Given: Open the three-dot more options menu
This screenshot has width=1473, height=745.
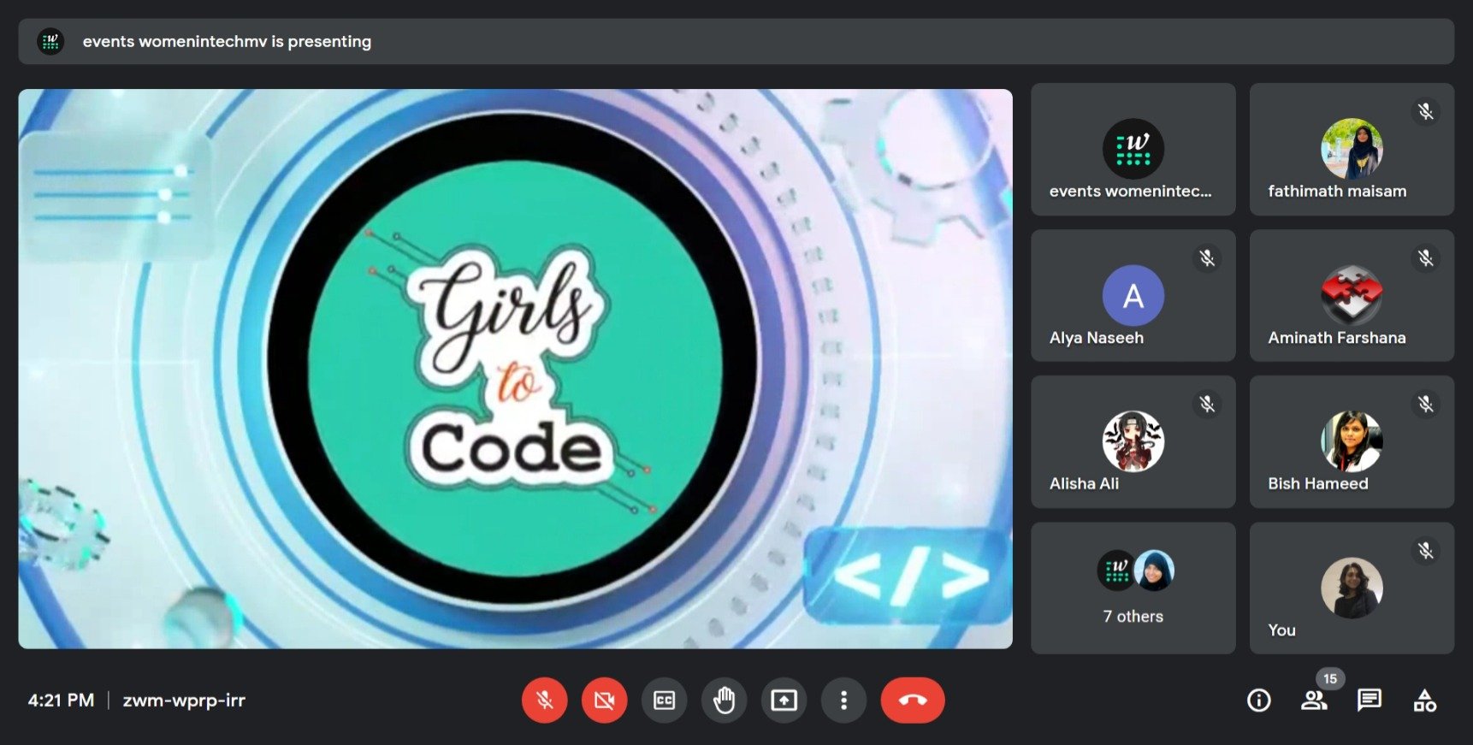Looking at the screenshot, I should [x=843, y=701].
